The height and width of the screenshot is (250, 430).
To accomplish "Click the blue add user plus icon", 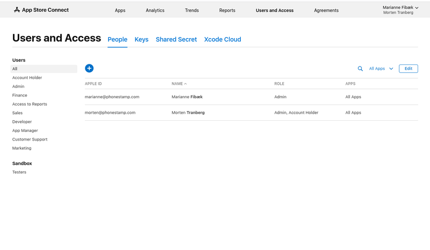I will click(x=89, y=68).
